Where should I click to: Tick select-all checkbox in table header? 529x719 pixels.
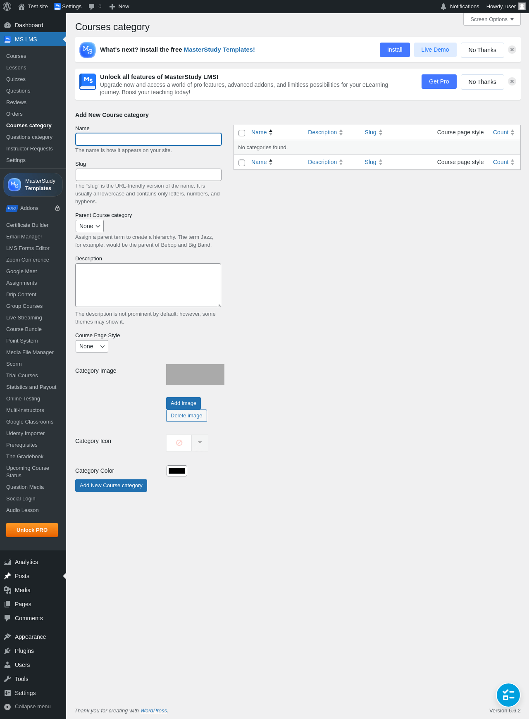(x=242, y=133)
